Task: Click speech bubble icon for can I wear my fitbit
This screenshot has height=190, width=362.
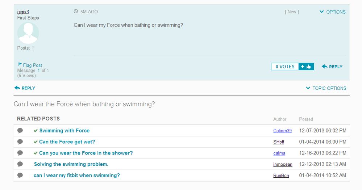Action: click(20, 175)
